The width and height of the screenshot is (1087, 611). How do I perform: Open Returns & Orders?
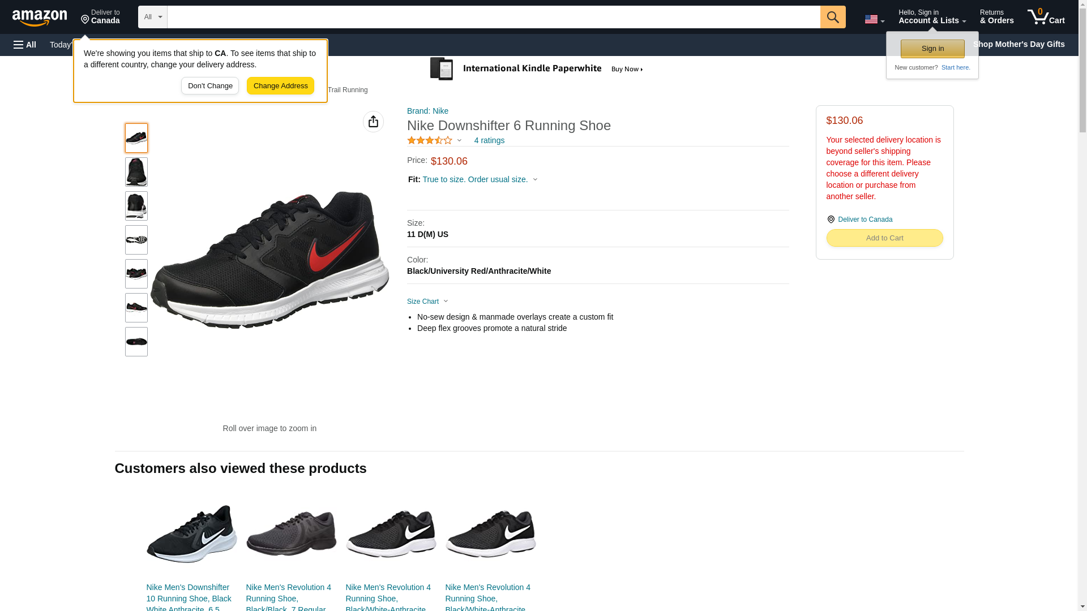(996, 17)
